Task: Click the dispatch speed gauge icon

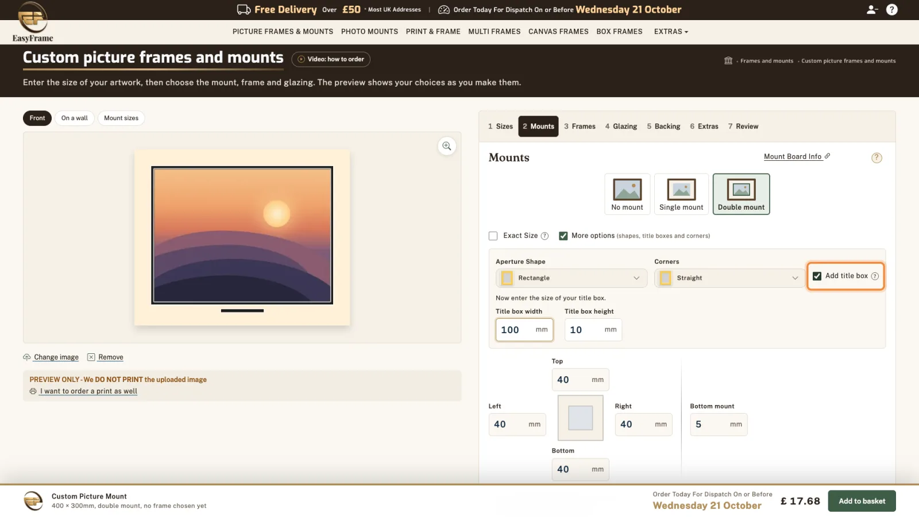Action: [x=444, y=10]
